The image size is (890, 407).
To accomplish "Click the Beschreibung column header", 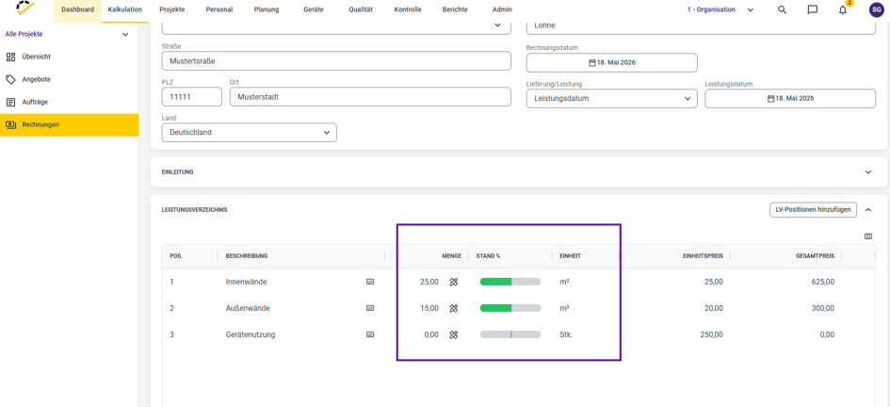I will (247, 256).
